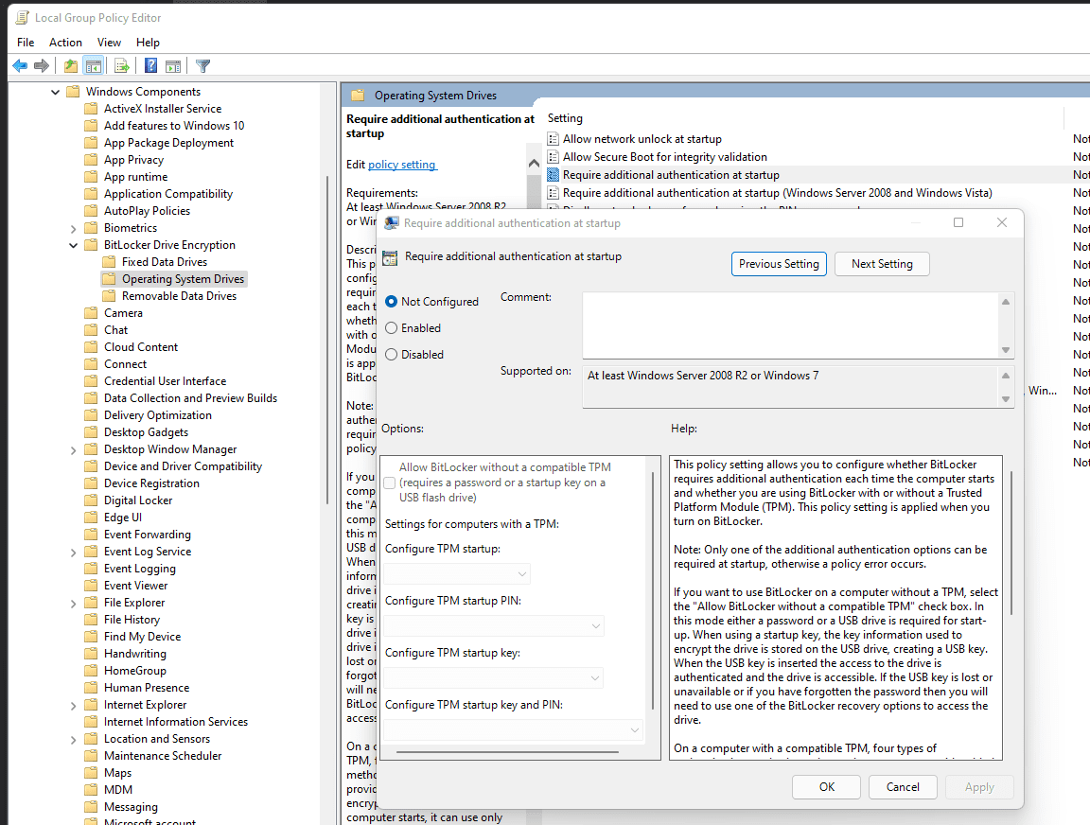Viewport: 1090px width, 825px height.
Task: Click the Filter funnel toolbar icon
Action: point(203,66)
